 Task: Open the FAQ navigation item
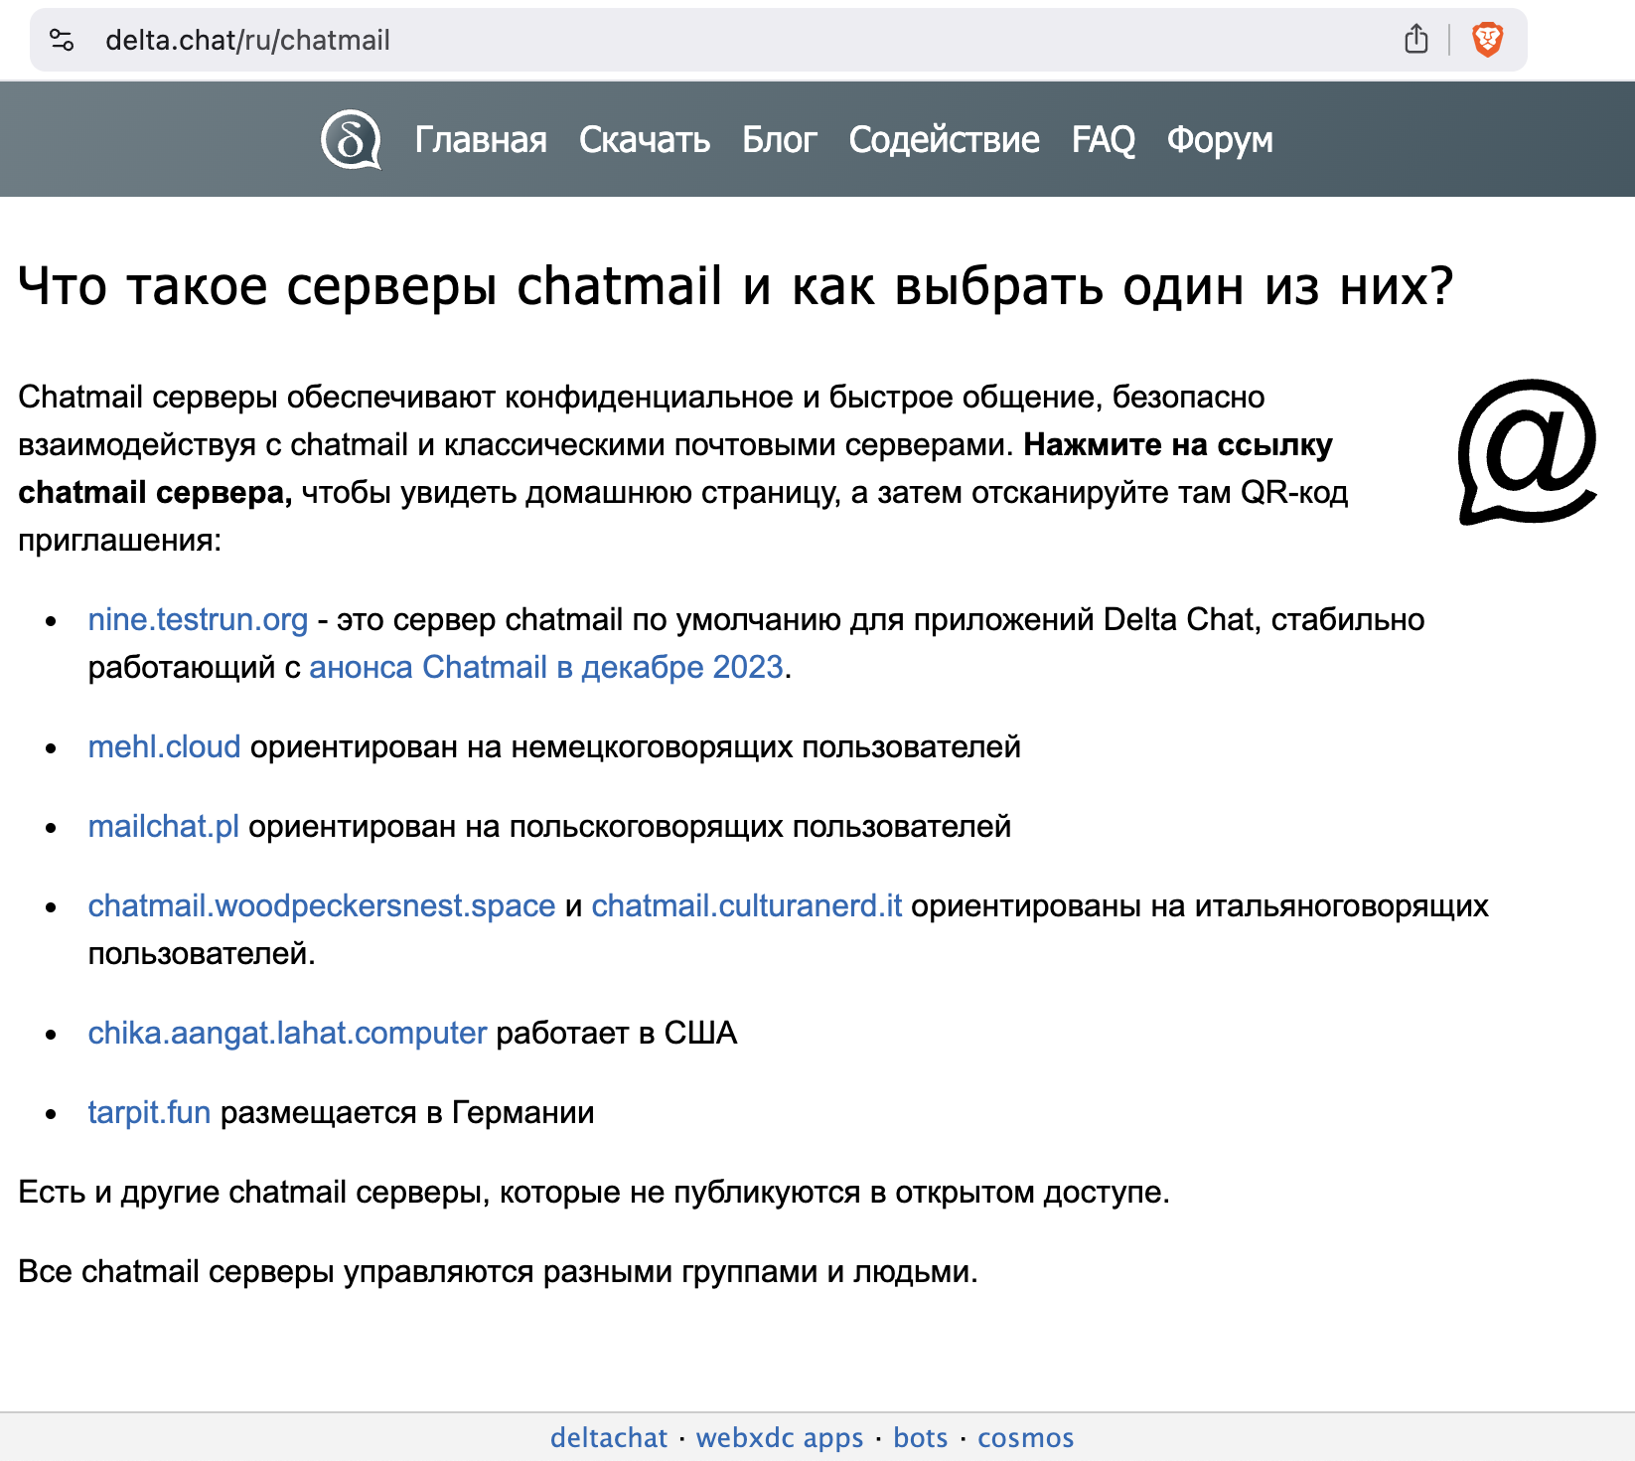pos(1103,140)
